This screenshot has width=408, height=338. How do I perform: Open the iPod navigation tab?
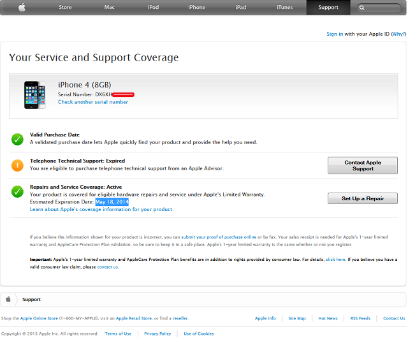pos(153,7)
